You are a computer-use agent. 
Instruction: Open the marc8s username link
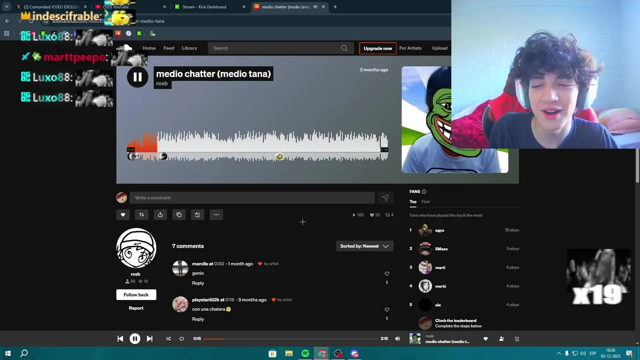pyautogui.click(x=199, y=264)
